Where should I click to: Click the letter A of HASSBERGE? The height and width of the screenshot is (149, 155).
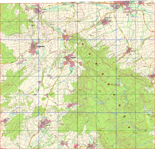tap(90, 54)
